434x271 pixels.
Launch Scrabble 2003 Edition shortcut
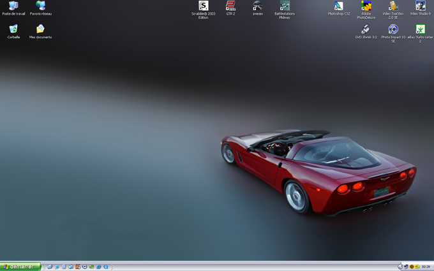coord(204,6)
